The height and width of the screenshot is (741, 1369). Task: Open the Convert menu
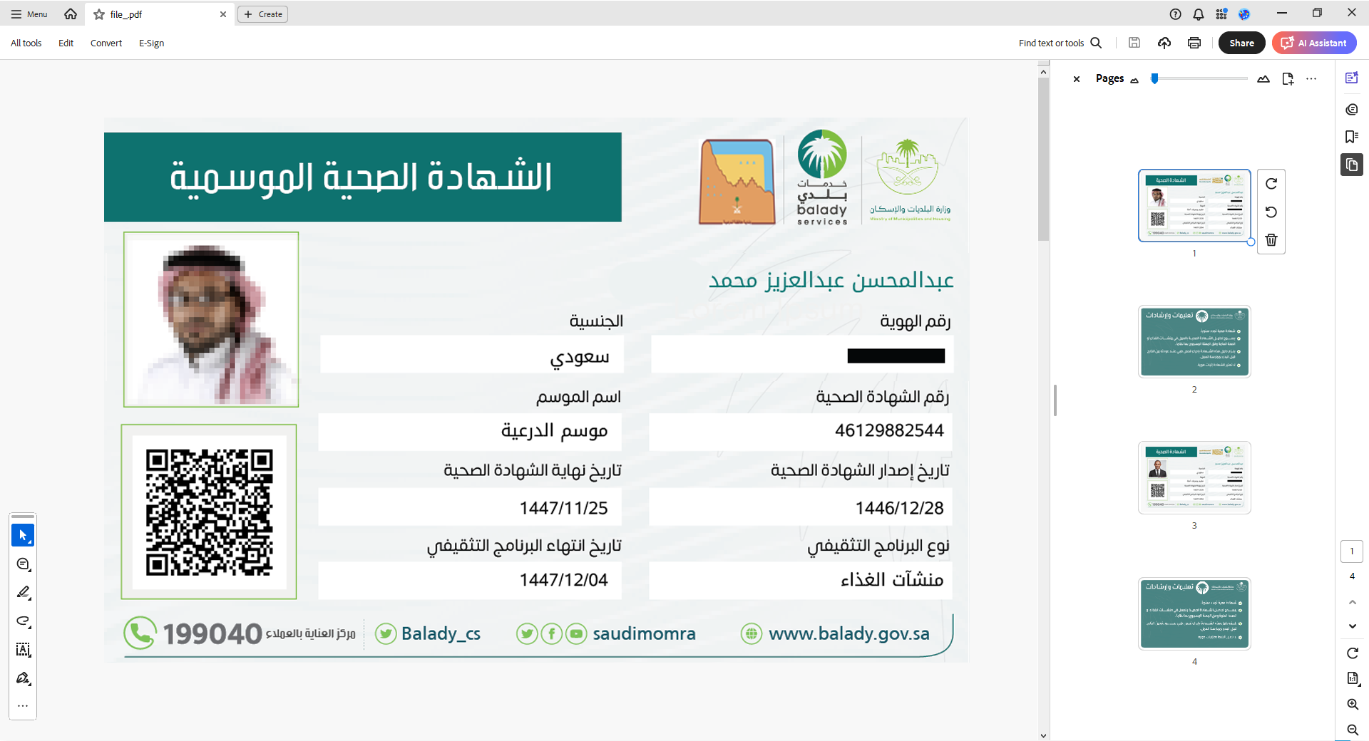106,43
